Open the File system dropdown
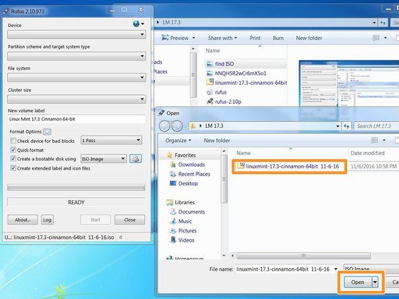The image size is (399, 299). [x=77, y=77]
